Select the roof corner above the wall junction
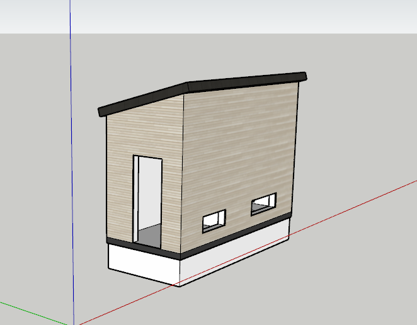The width and height of the screenshot is (417, 325). click(188, 87)
